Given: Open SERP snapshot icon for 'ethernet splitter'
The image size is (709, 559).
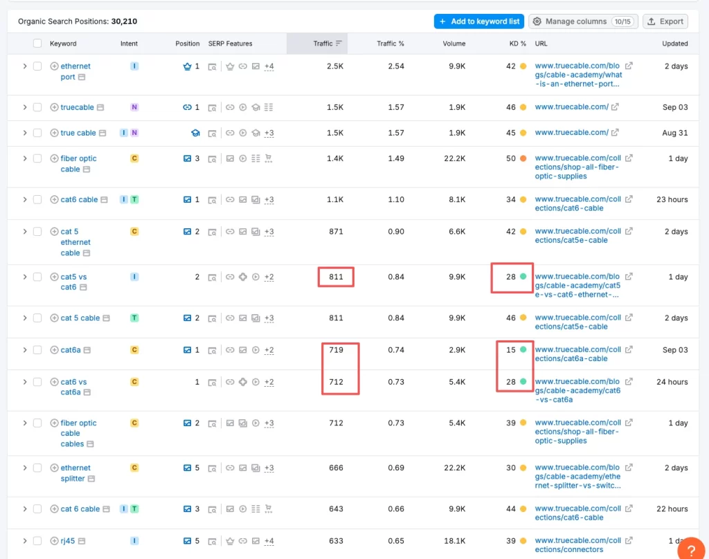Looking at the screenshot, I should click(x=212, y=468).
